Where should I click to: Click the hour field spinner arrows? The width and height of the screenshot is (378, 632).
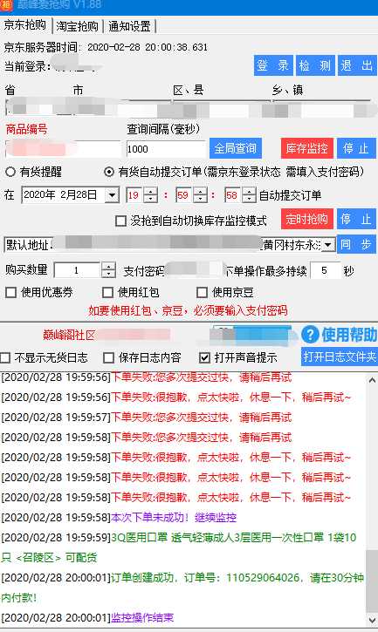tap(151, 195)
